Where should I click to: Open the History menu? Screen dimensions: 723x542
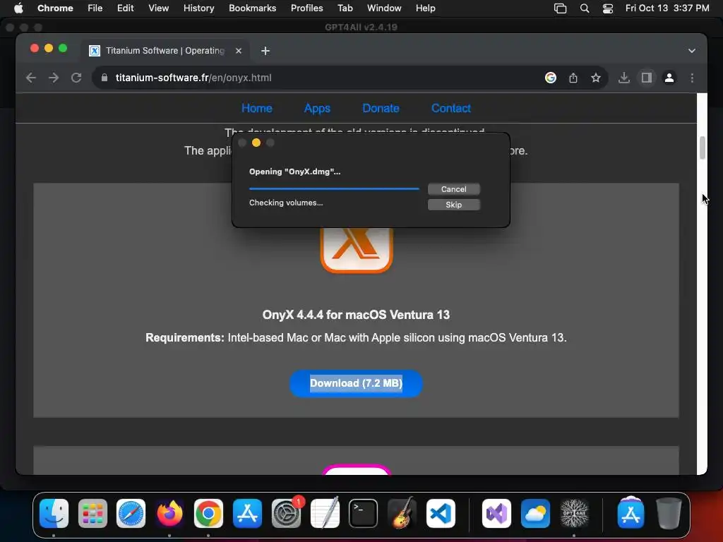(x=198, y=8)
